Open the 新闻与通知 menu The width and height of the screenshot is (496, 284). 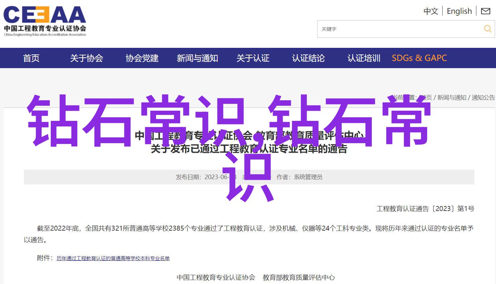[x=197, y=58]
